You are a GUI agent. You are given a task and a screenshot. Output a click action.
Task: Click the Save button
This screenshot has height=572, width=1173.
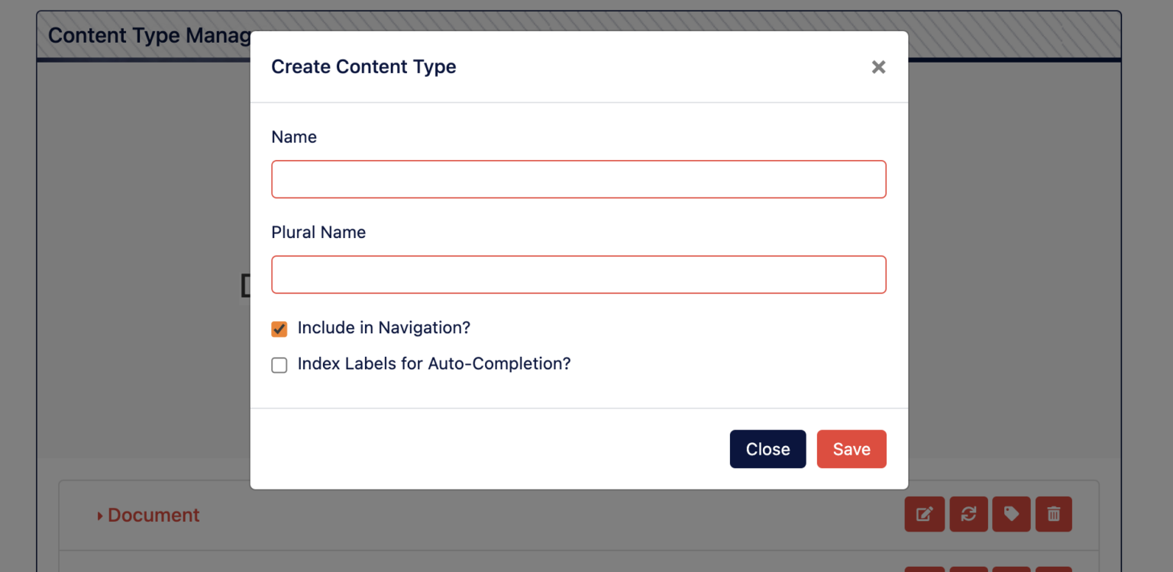coord(851,449)
